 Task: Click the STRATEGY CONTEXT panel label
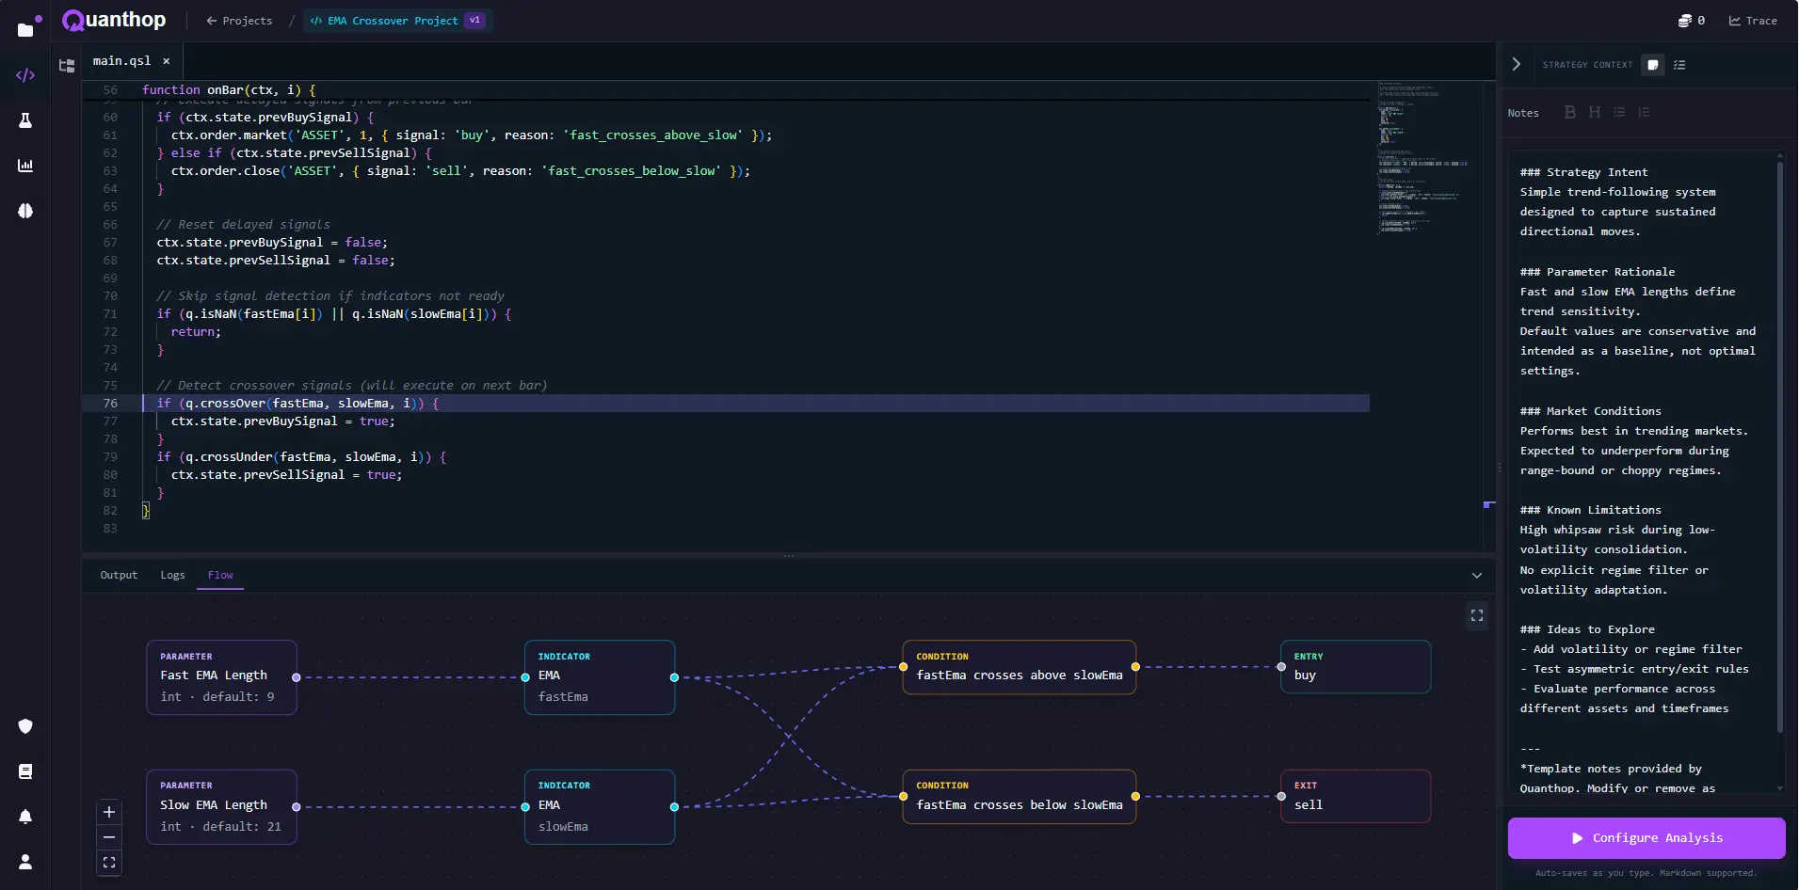[x=1587, y=65]
